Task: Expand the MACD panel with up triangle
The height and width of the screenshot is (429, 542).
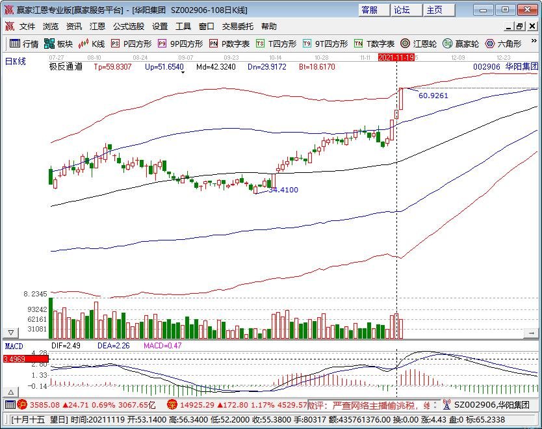Action: (10, 392)
